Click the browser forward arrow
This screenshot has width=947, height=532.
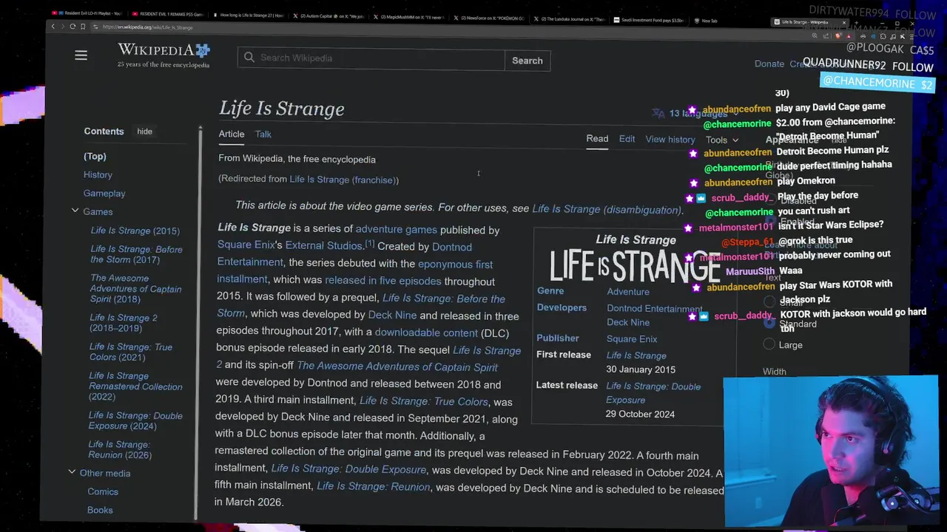tap(62, 27)
